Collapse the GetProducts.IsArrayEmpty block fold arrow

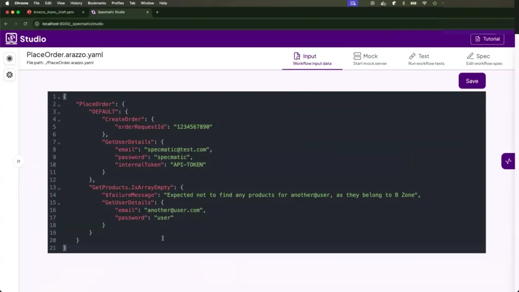[59, 188]
